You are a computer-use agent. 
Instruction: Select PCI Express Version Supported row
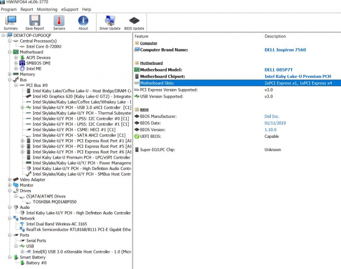point(237,90)
